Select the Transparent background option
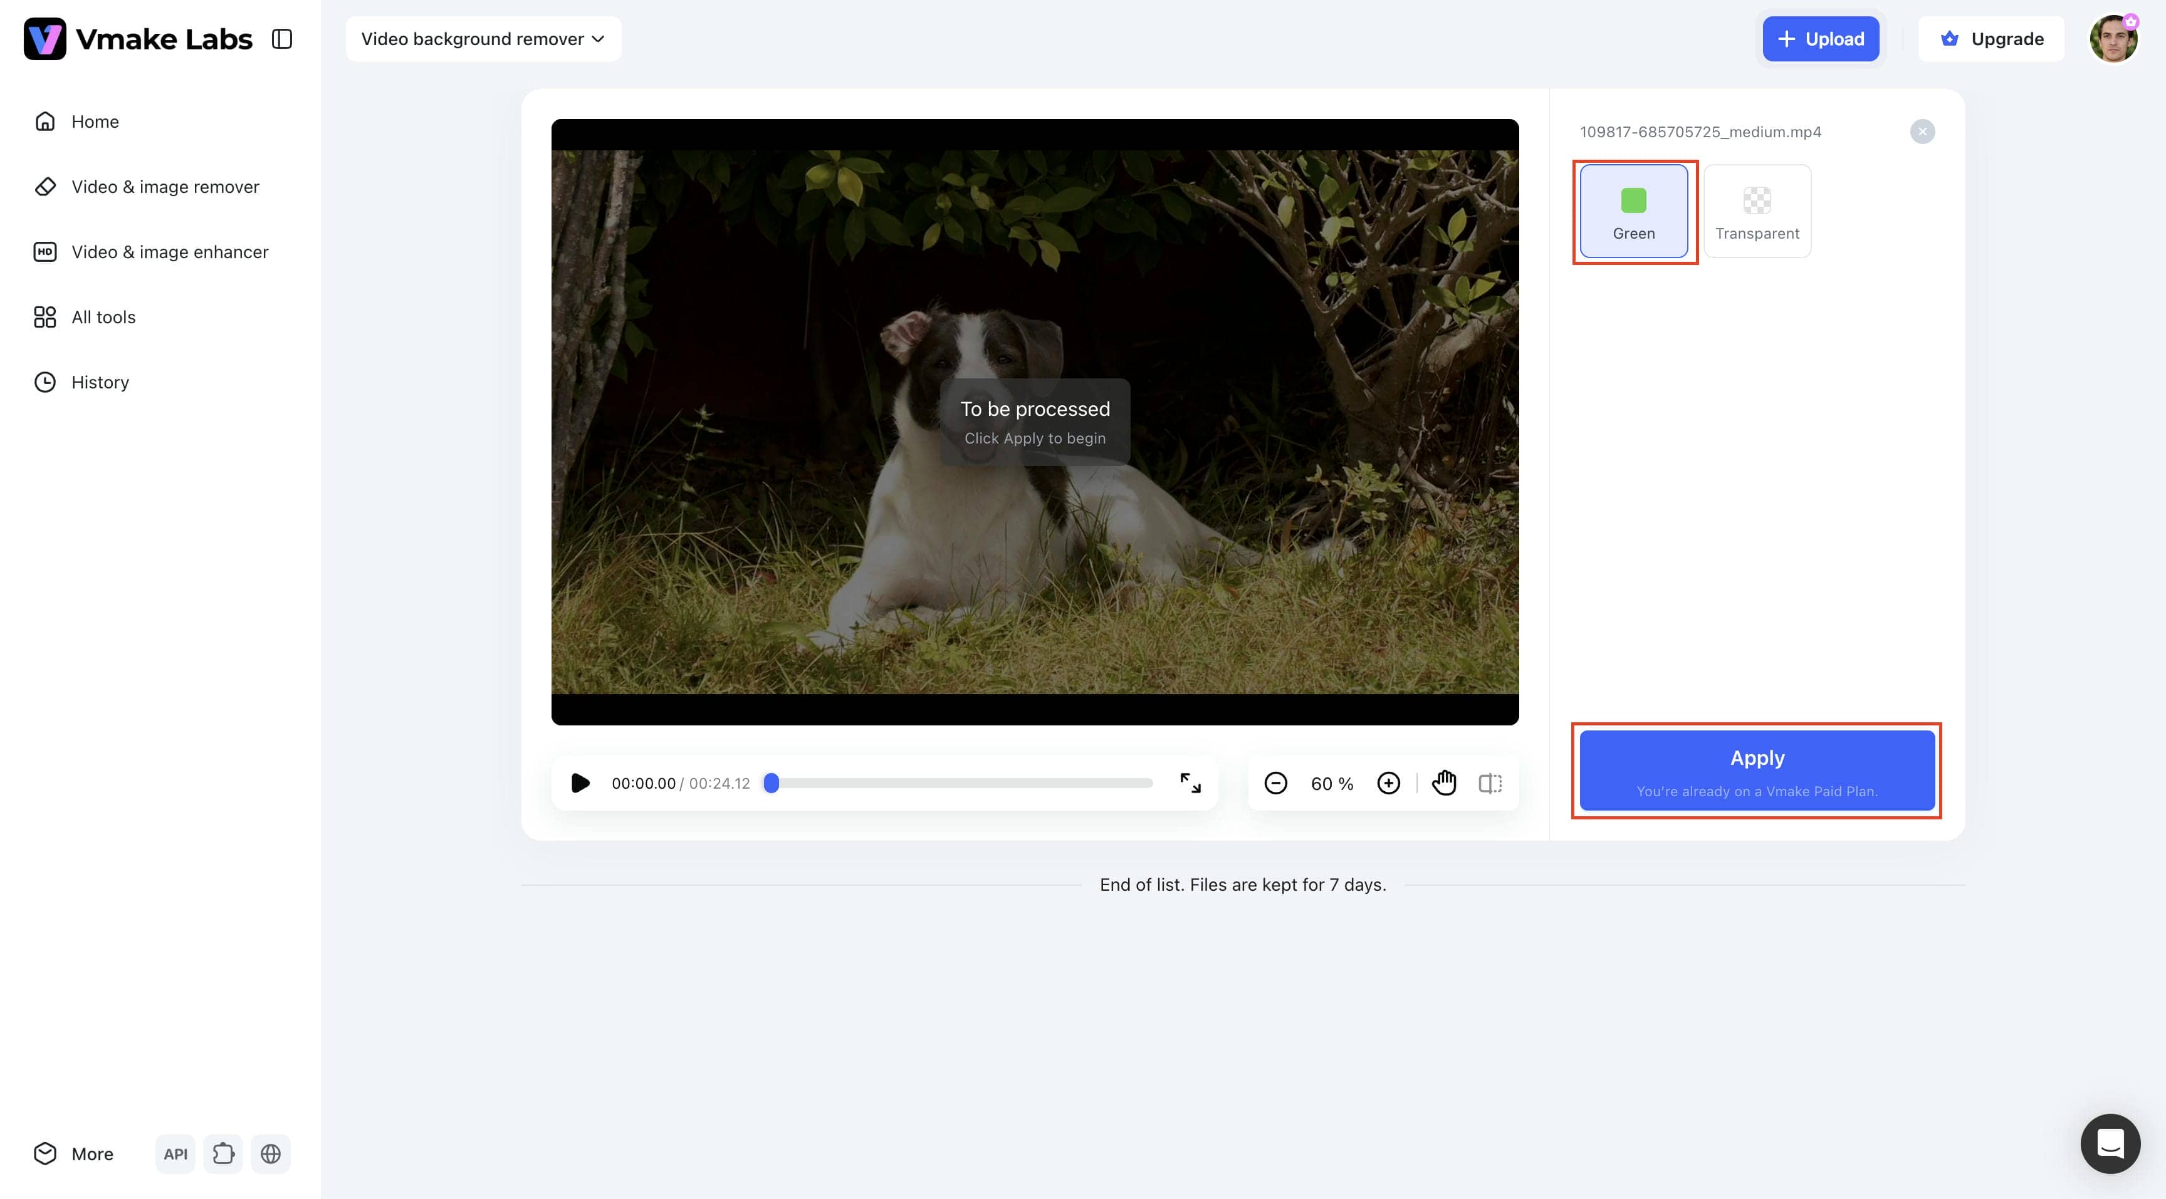The width and height of the screenshot is (2166, 1199). pos(1757,211)
